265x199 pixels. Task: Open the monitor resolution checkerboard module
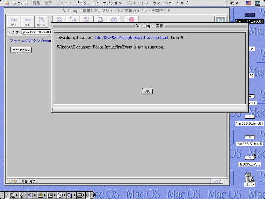click(51, 195)
